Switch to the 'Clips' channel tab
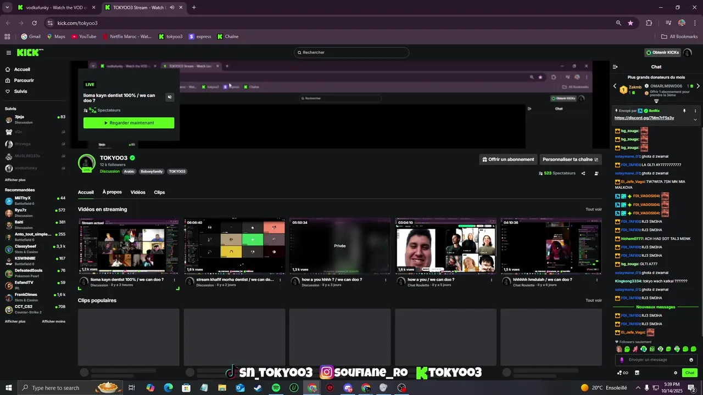Image resolution: width=703 pixels, height=395 pixels. 159,192
